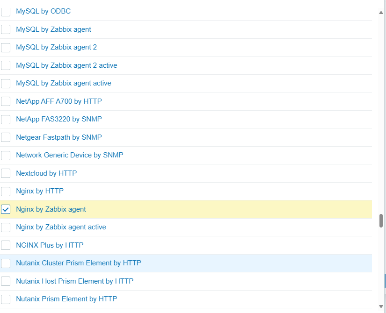Open the selected Nginx by Zabbix agent link
Image resolution: width=386 pixels, height=313 pixels.
pos(51,209)
